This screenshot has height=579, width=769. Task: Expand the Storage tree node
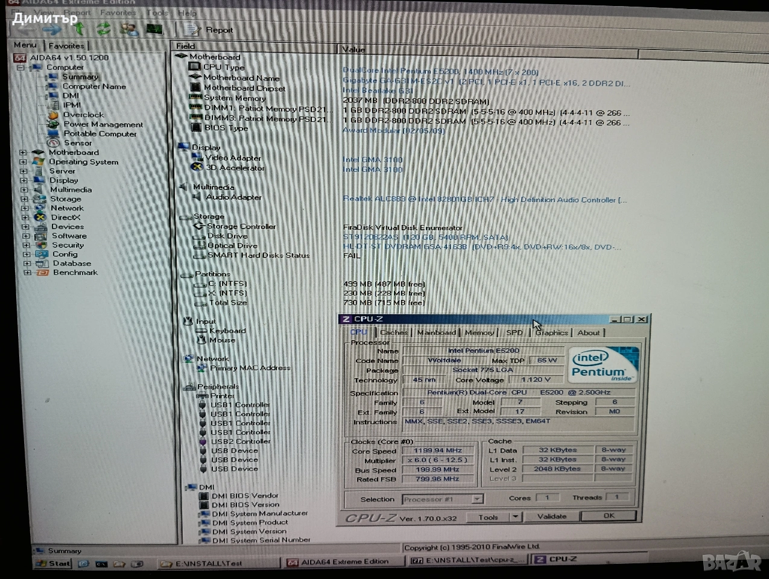click(x=24, y=199)
